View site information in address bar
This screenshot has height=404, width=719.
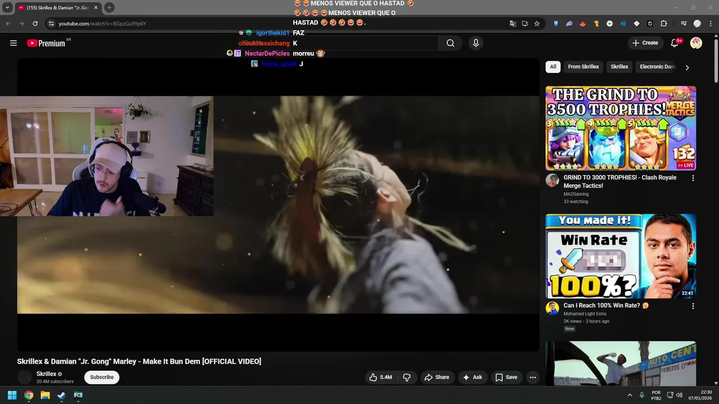51,24
